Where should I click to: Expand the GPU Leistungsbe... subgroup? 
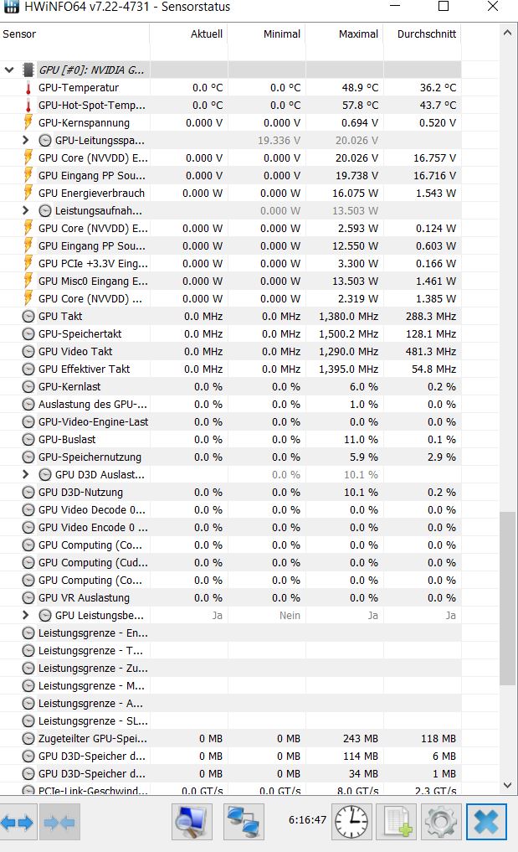pyautogui.click(x=25, y=615)
